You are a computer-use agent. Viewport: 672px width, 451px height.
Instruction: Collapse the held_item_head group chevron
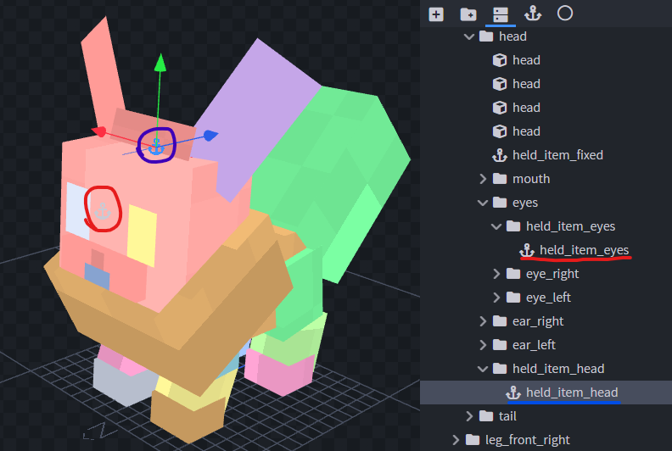coord(483,368)
